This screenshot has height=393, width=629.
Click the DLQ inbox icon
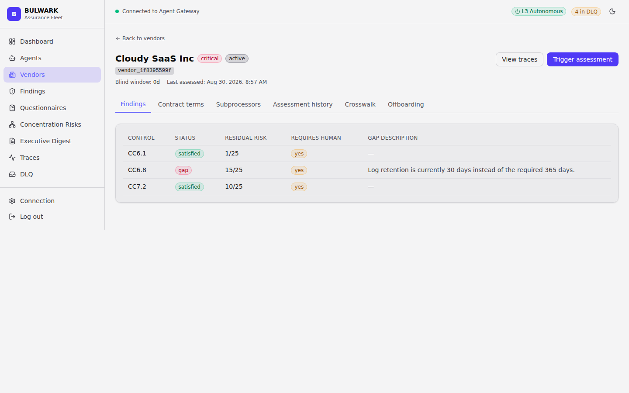pyautogui.click(x=12, y=174)
